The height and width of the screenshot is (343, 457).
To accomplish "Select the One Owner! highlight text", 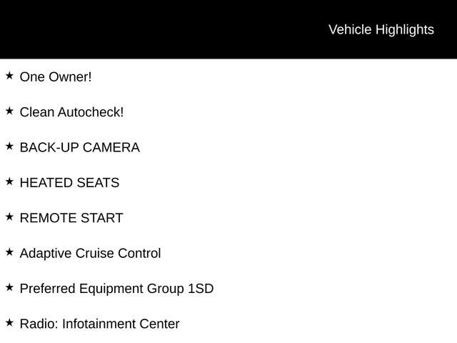I will coord(56,76).
